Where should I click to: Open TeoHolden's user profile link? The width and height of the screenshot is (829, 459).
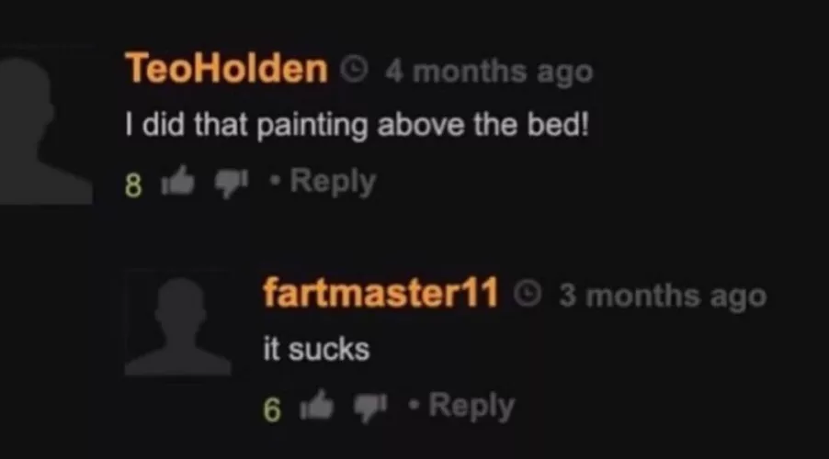pyautogui.click(x=226, y=69)
